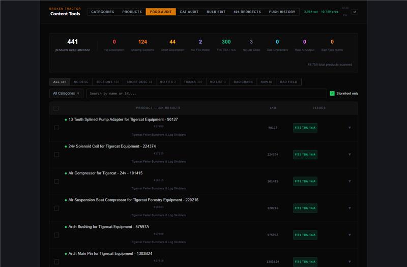Image resolution: width=407 pixels, height=267 pixels.
Task: Click the Broken Tractor Content Tools logo
Action: pyautogui.click(x=65, y=12)
